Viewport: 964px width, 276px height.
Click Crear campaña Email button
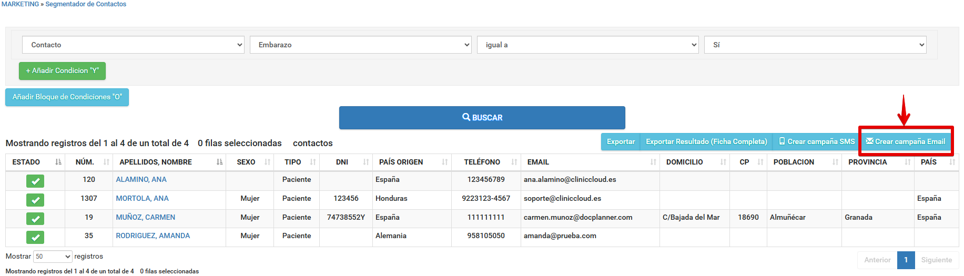906,142
